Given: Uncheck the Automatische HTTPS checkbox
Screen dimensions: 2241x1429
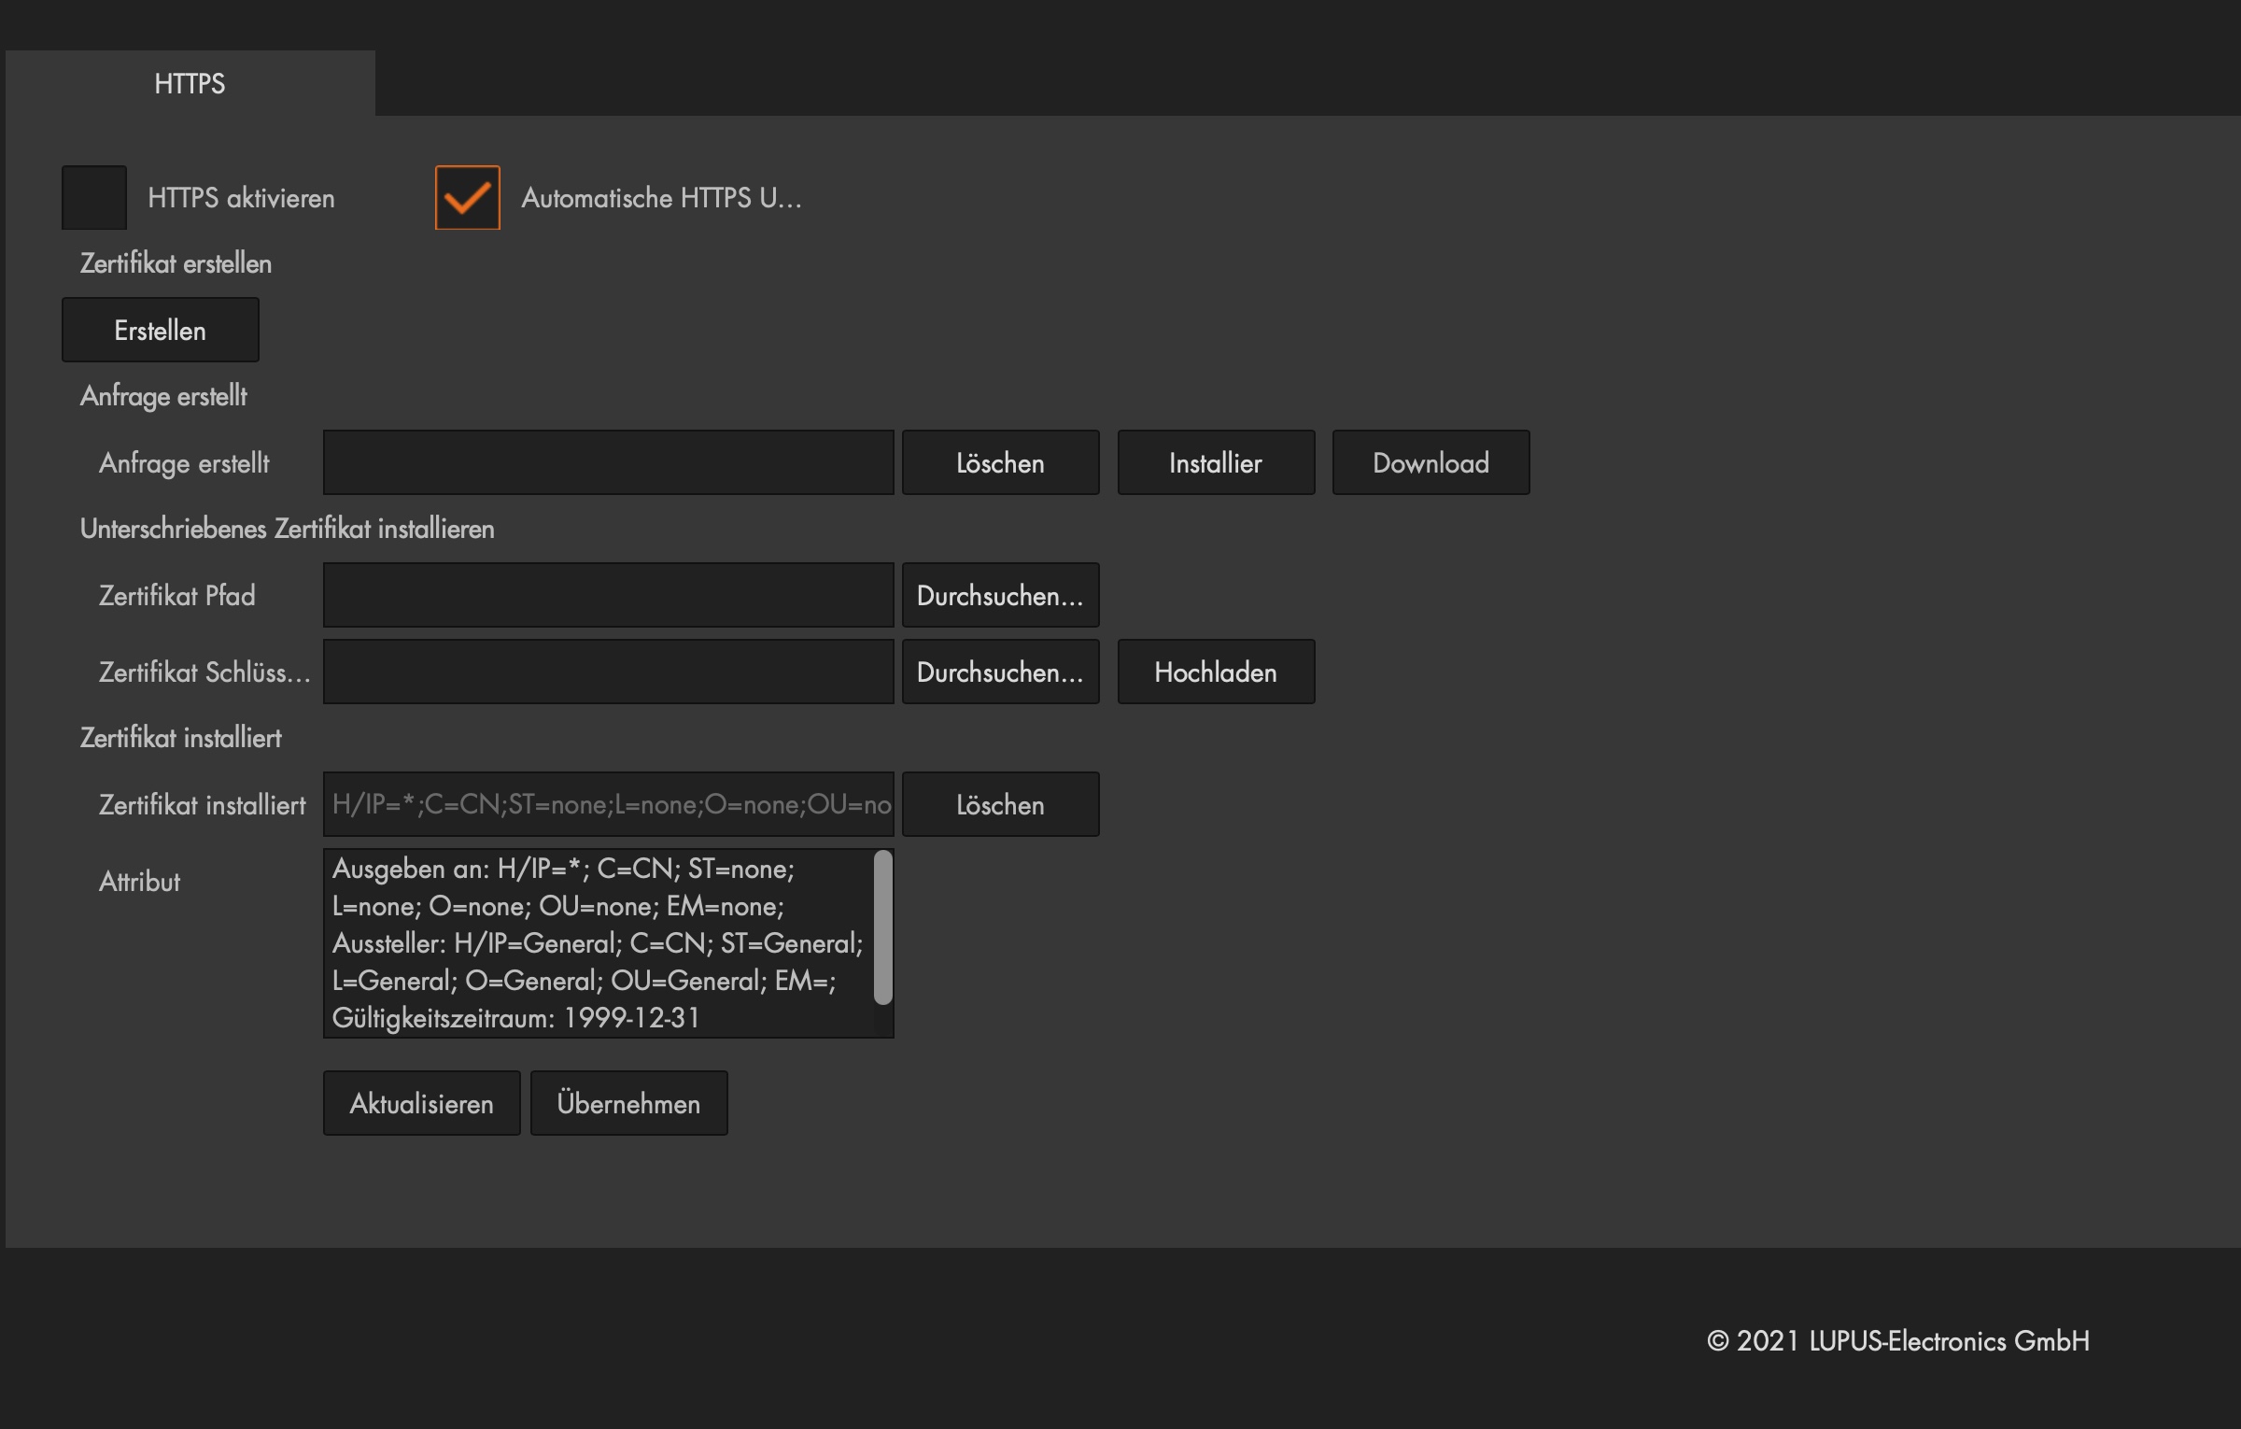Looking at the screenshot, I should (467, 197).
